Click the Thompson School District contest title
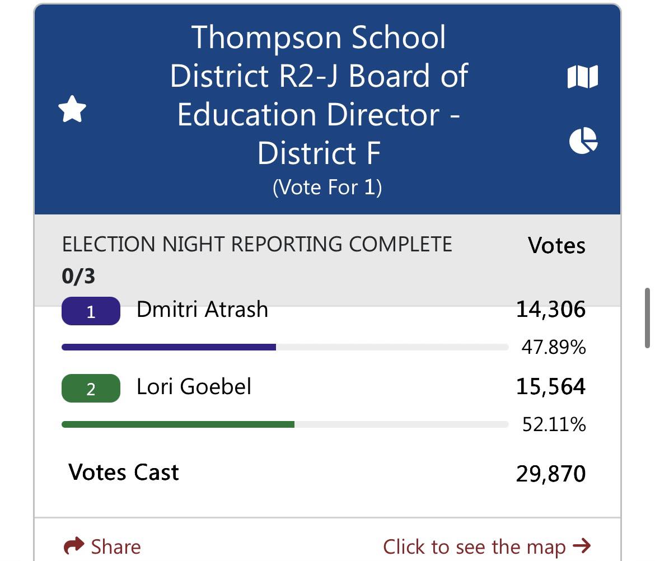Viewport: 655px width, 561px height. coord(319,95)
